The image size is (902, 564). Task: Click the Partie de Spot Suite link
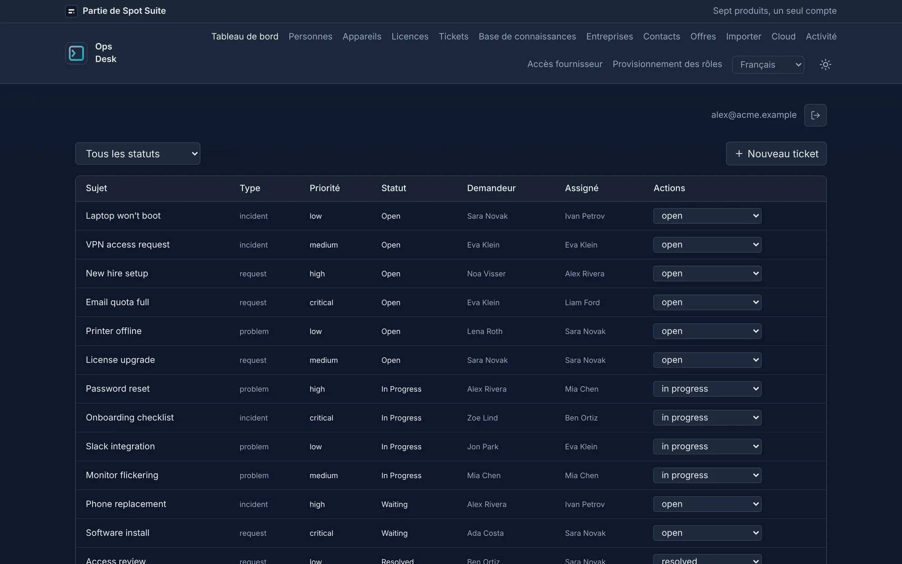pos(124,11)
